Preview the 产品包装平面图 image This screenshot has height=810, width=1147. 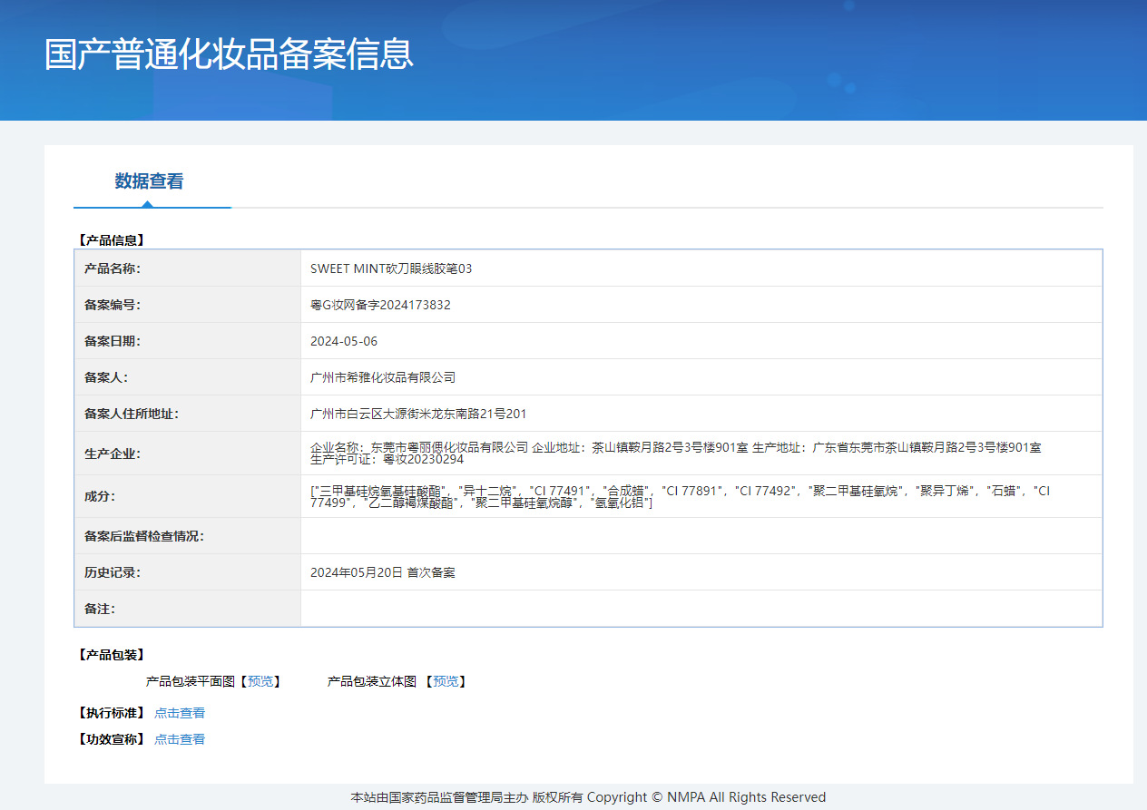260,681
